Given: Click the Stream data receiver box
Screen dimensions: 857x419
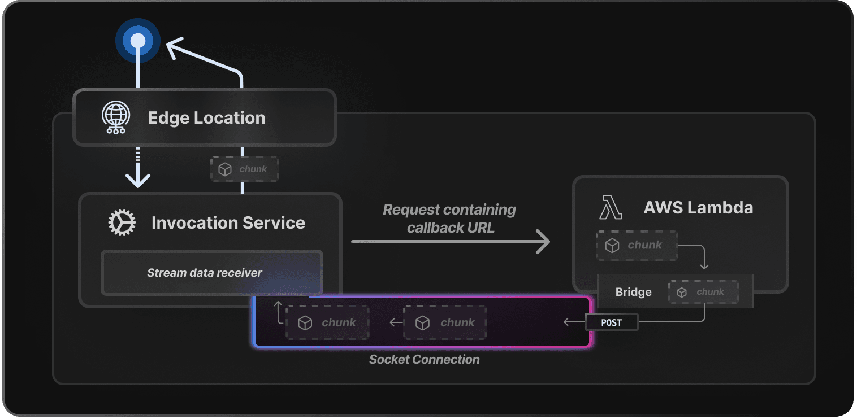Looking at the screenshot, I should coord(212,273).
